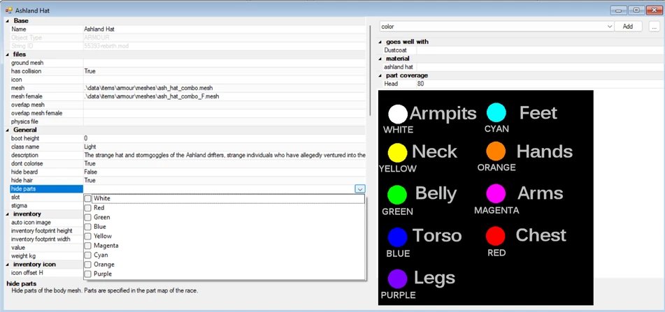665x312 pixels.
Task: Enable the Purple checkbox in list
Action: pos(88,274)
